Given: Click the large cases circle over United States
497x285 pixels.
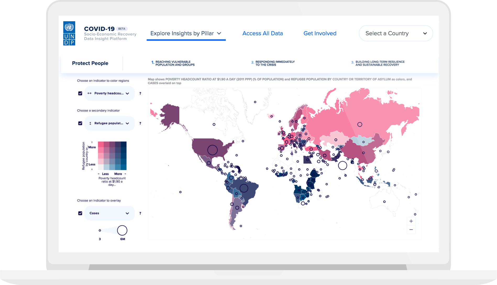Looking at the screenshot, I should point(212,150).
